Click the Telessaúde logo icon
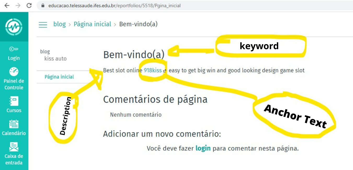The height and width of the screenshot is (170, 353). (14, 27)
